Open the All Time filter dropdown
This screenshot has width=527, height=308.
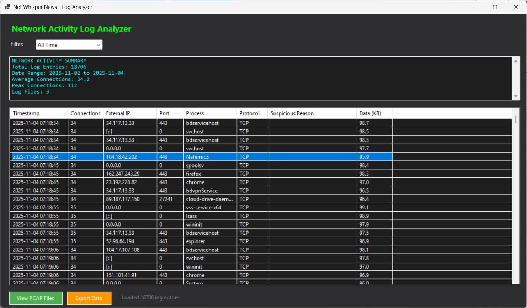[x=69, y=45]
